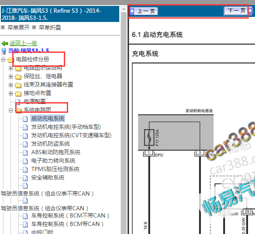The width and height of the screenshot is (255, 234).
Task: Open 线束及其连接器布置 entry
Action: click(x=49, y=84)
